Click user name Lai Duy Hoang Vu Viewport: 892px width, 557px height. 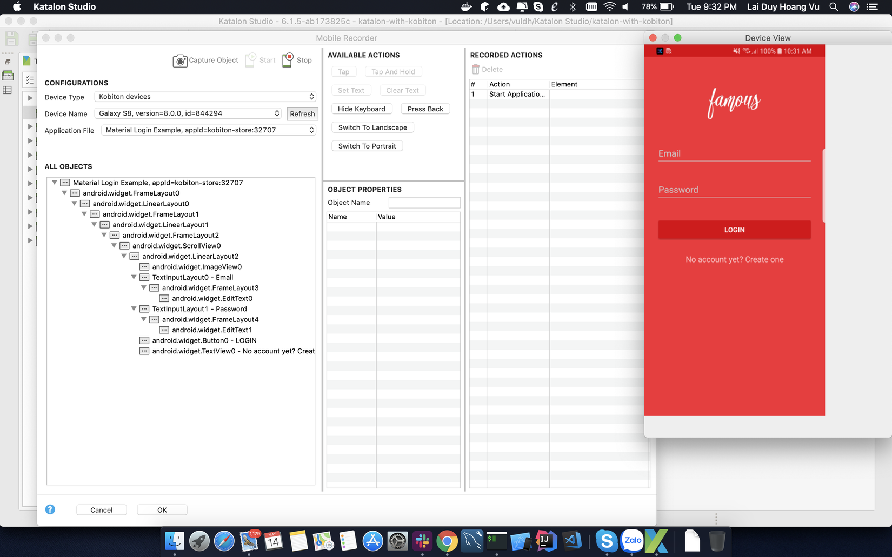[x=783, y=6]
